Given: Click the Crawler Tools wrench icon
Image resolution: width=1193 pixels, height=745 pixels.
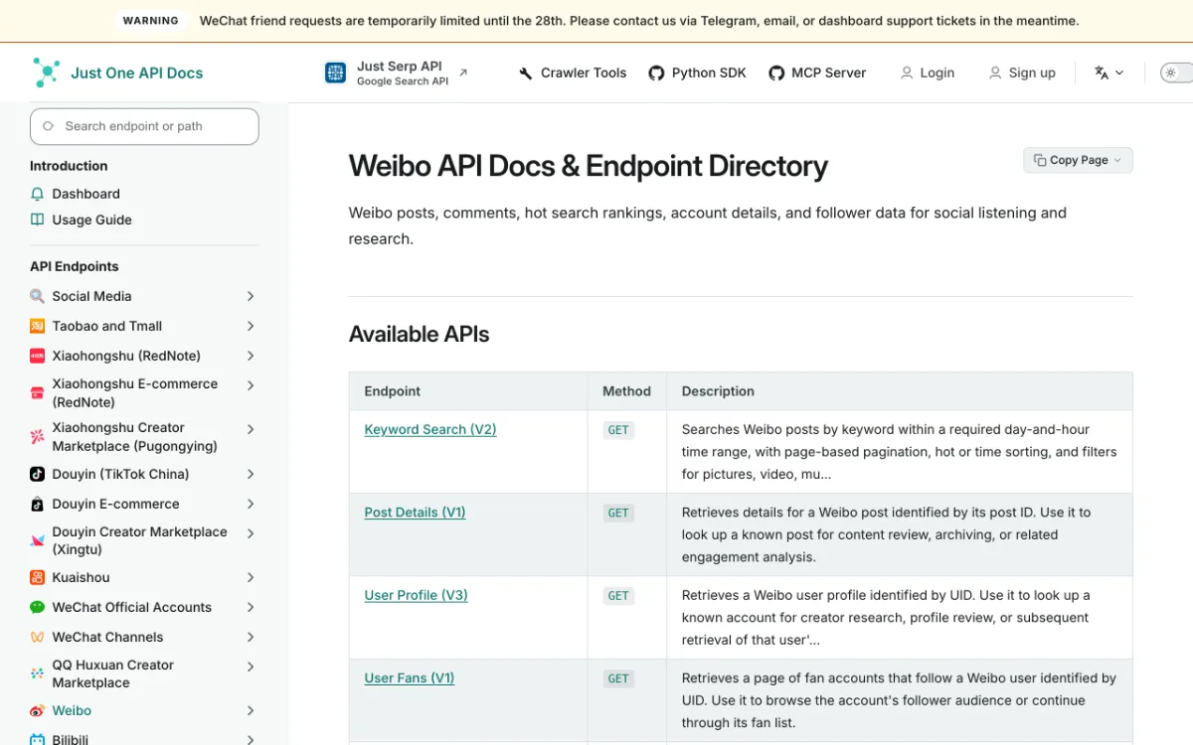Looking at the screenshot, I should pos(526,74).
